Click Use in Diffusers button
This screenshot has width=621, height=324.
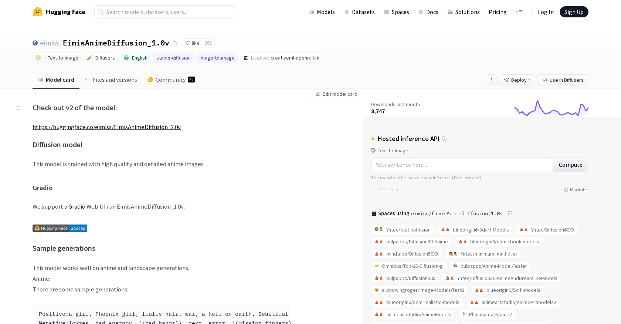click(x=563, y=80)
